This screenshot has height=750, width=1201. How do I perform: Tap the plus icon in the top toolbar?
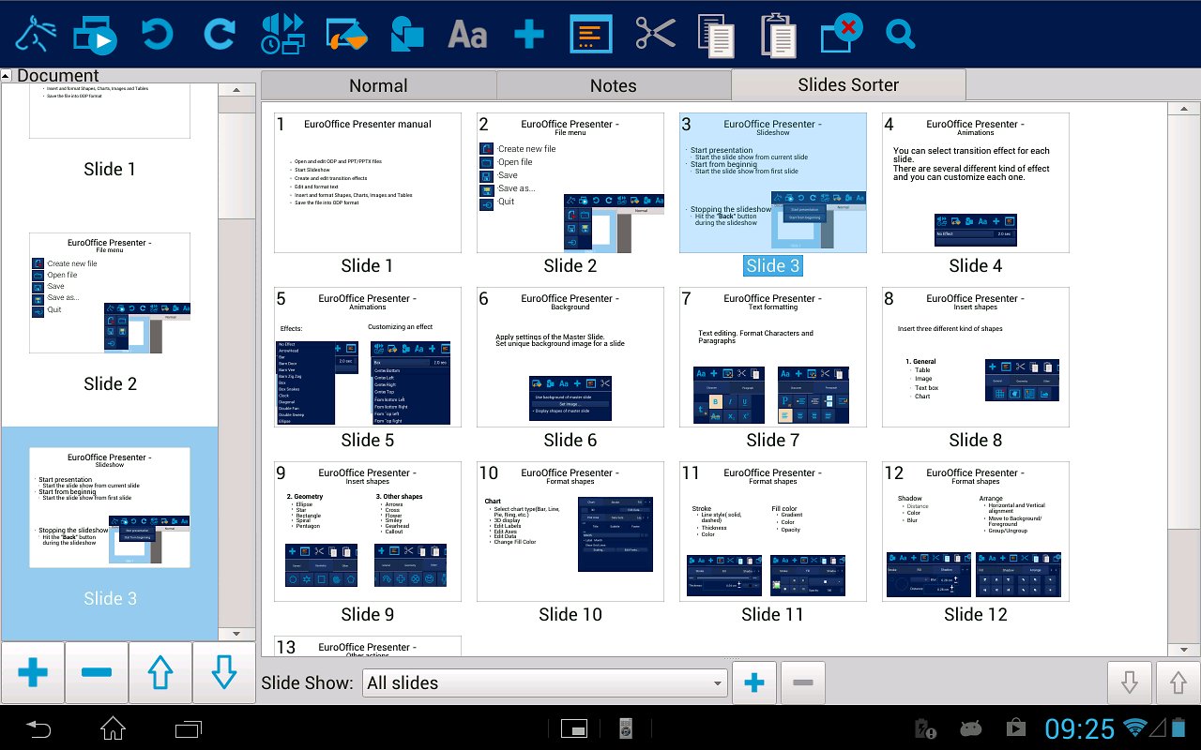529,35
